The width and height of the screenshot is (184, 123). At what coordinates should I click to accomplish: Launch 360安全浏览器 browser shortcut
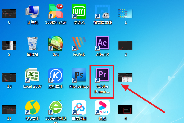[x=56, y=107]
